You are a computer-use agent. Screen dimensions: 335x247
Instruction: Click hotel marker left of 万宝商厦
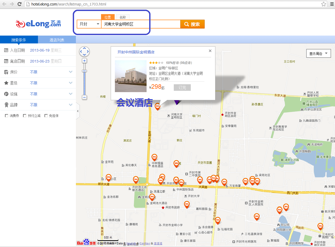(x=224, y=182)
